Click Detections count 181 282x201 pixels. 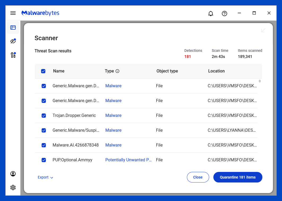coord(187,57)
